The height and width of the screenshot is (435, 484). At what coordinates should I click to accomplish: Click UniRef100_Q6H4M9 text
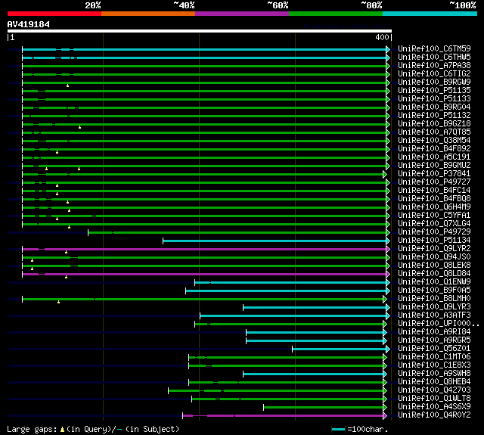point(434,207)
